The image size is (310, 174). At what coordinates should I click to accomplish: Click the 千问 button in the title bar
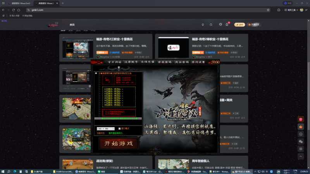point(288,3)
